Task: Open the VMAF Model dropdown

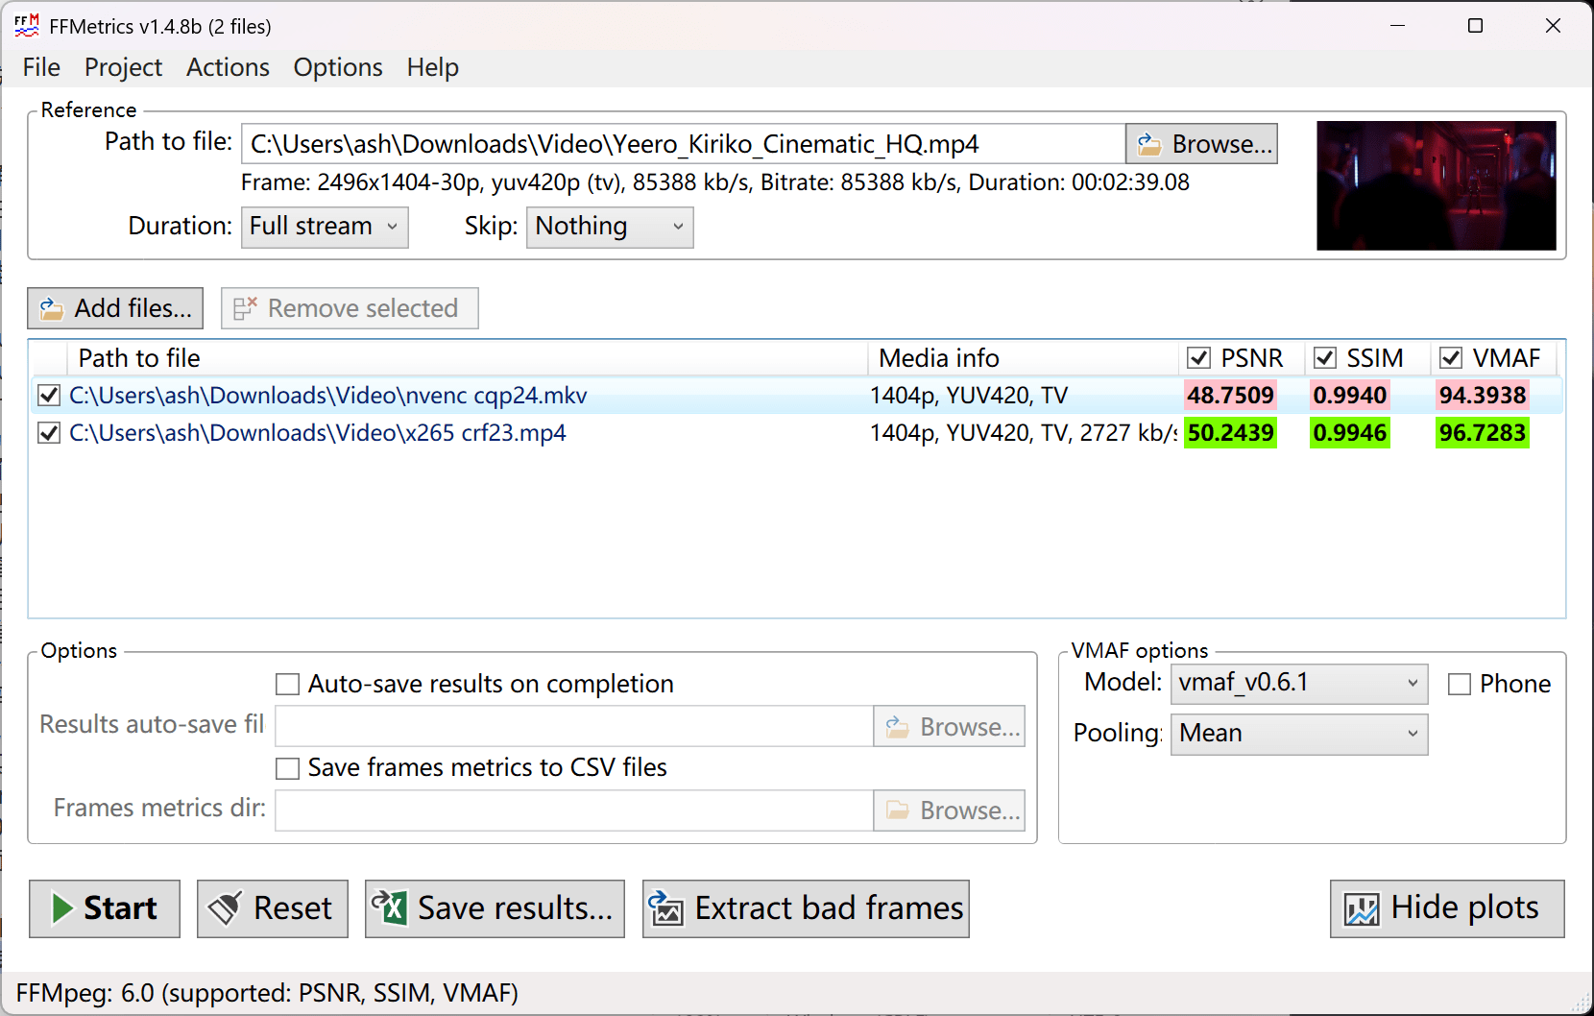Action: pos(1299,684)
